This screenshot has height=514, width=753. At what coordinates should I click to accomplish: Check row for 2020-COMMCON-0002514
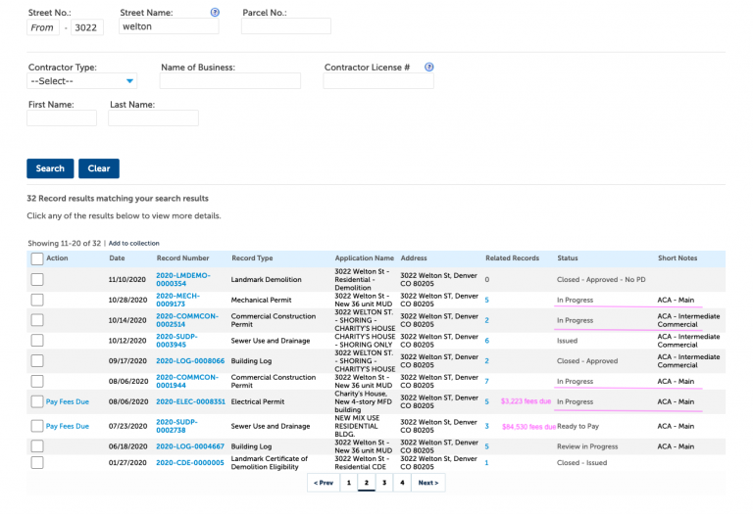37,320
